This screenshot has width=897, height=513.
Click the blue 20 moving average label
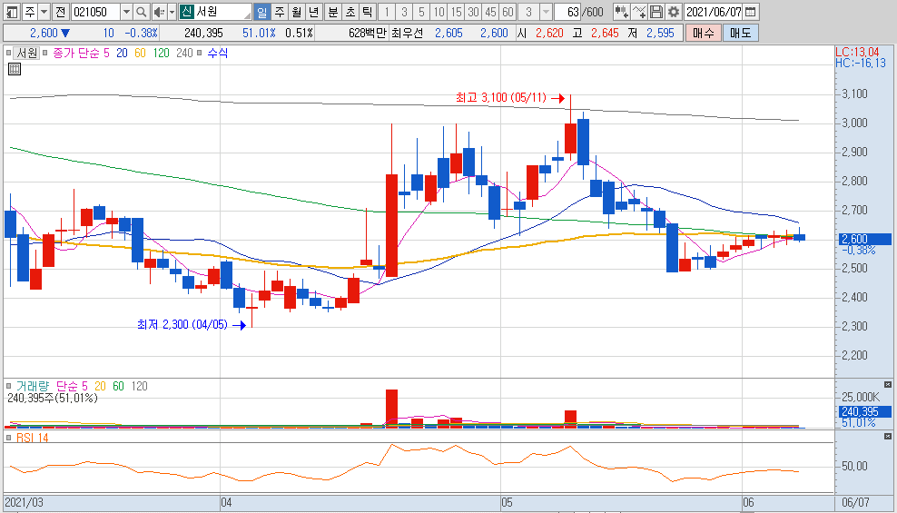122,54
